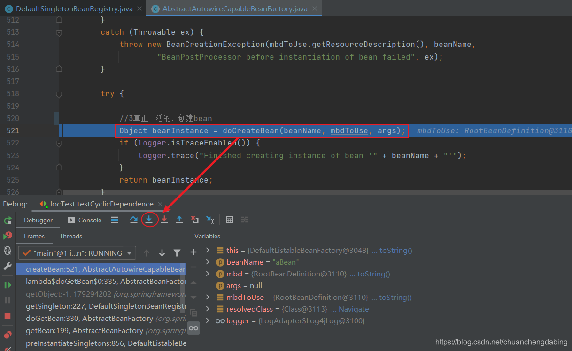Select previous frame up arrow
Image resolution: width=572 pixels, height=351 pixels.
147,253
